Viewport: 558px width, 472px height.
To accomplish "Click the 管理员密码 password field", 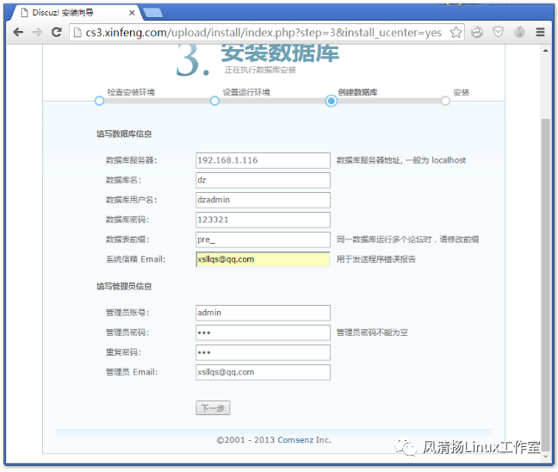I will coord(263,332).
